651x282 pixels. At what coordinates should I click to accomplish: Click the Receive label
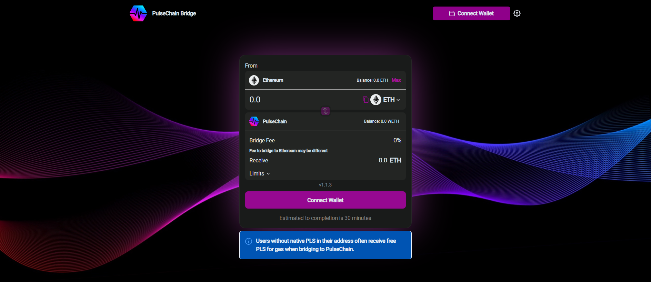(259, 161)
